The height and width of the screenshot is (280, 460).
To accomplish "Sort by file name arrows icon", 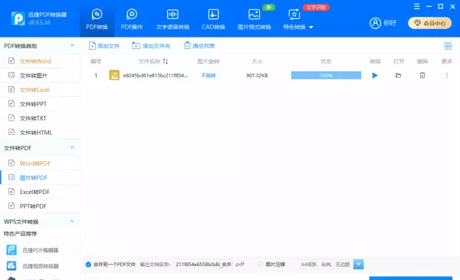I will pos(166,61).
